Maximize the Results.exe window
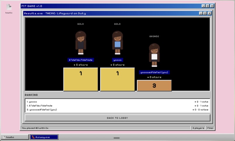Image resolution: width=235 pixels, height=141 pixels. 205,13
